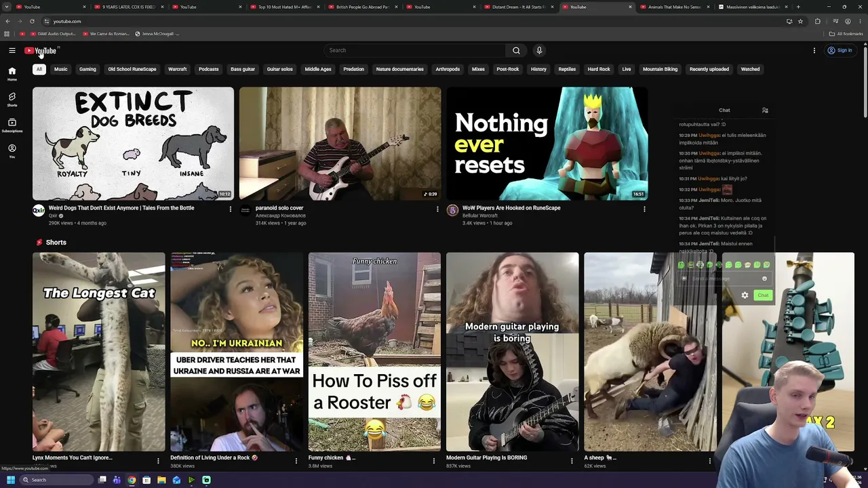Open Microsoft Store from the taskbar
The image size is (868, 488).
[x=146, y=480]
